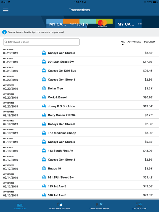Expand the $8.15 Caseys Gen Store transaction

79,52
